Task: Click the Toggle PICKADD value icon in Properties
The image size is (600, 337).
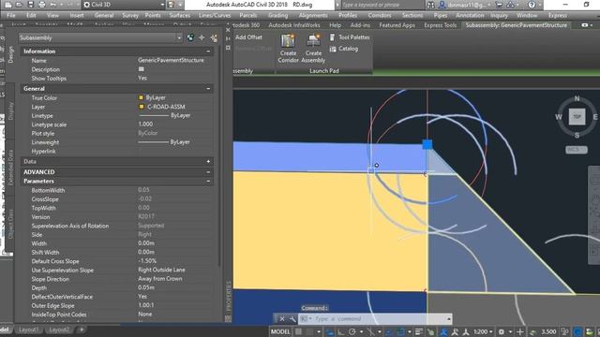Action: 190,37
